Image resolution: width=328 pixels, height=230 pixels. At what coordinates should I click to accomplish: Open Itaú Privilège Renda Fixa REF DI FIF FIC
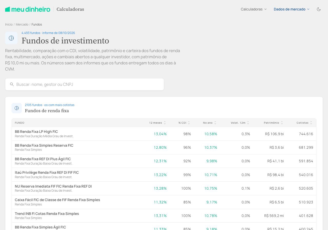point(47,172)
